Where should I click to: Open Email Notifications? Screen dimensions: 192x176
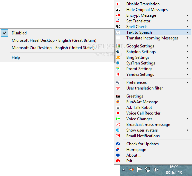coord(153,136)
